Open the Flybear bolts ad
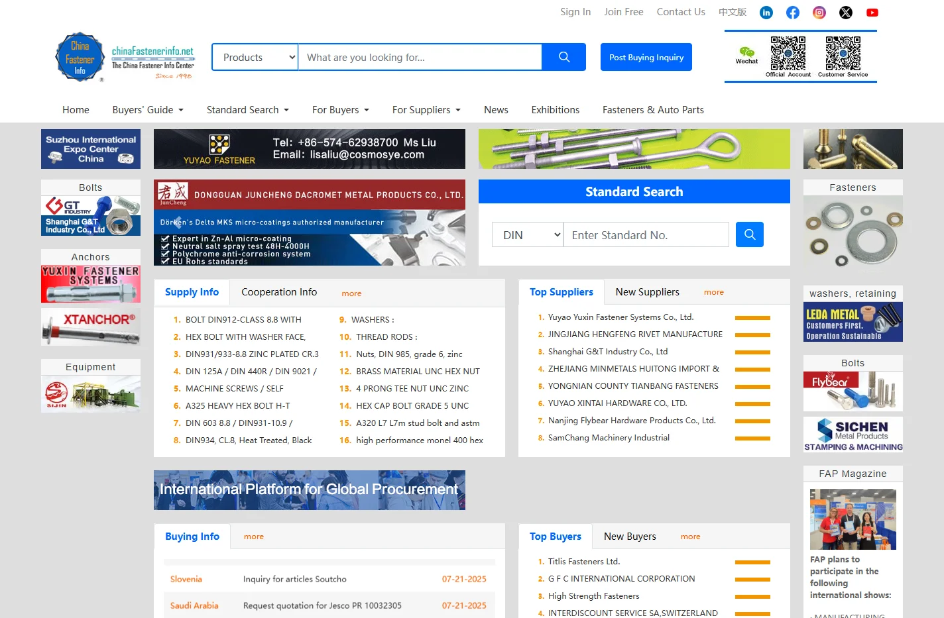944x618 pixels. pos(853,391)
